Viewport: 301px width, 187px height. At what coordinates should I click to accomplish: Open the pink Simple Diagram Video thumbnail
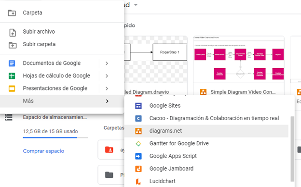239,59
